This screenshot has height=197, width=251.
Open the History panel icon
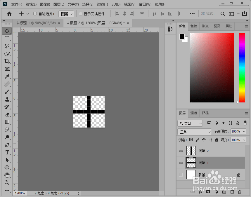tap(170, 29)
